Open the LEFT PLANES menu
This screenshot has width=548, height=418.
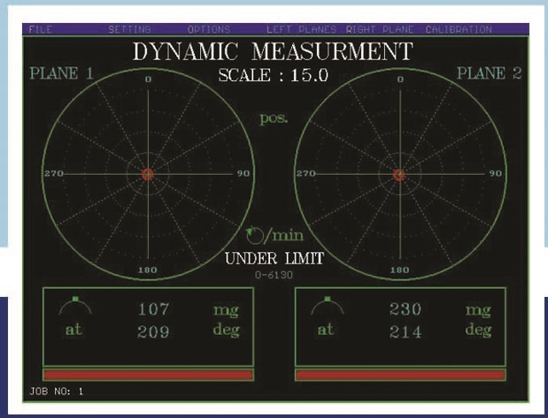coord(301,29)
